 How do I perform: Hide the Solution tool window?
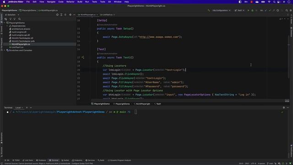pyautogui.click(x=74, y=15)
